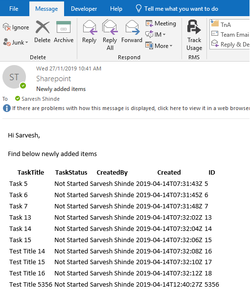
Task: Open the Help tab
Action: pyautogui.click(x=116, y=9)
